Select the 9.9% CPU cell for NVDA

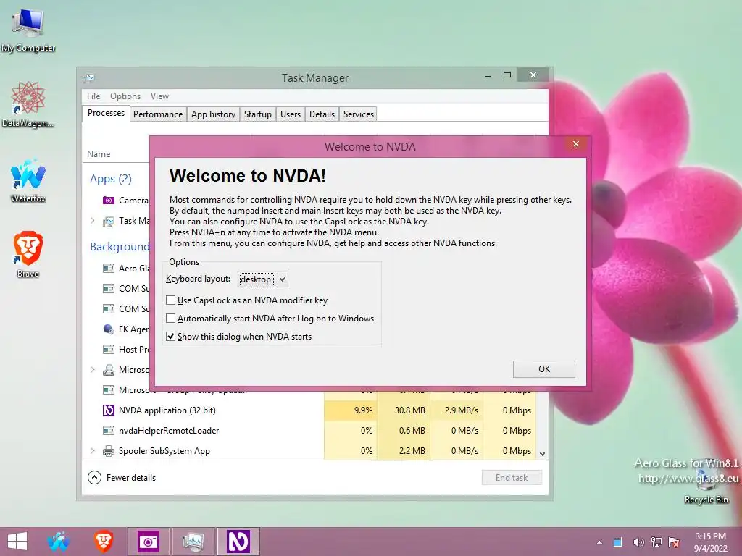point(351,410)
